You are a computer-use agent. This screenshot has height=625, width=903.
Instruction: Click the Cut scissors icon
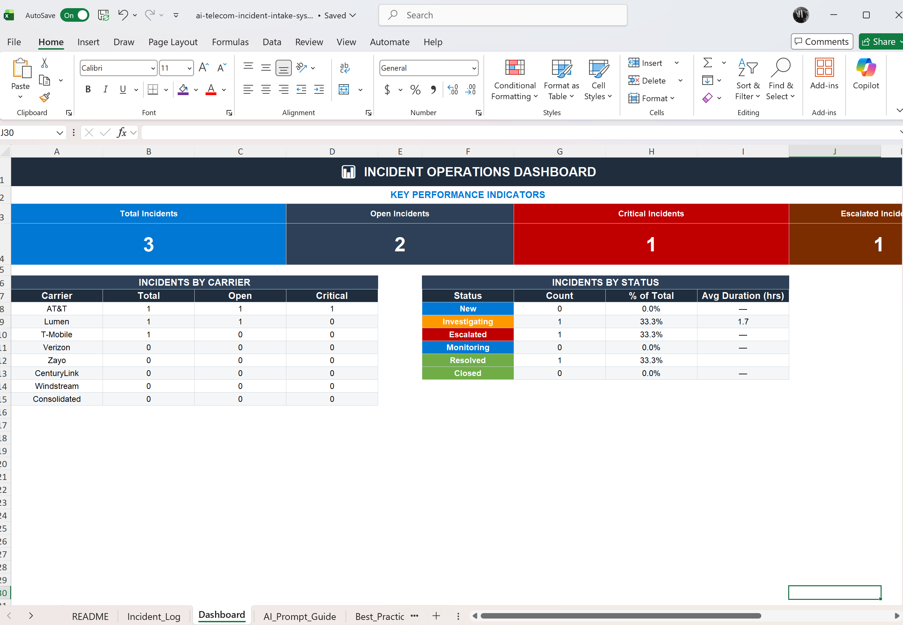(44, 62)
